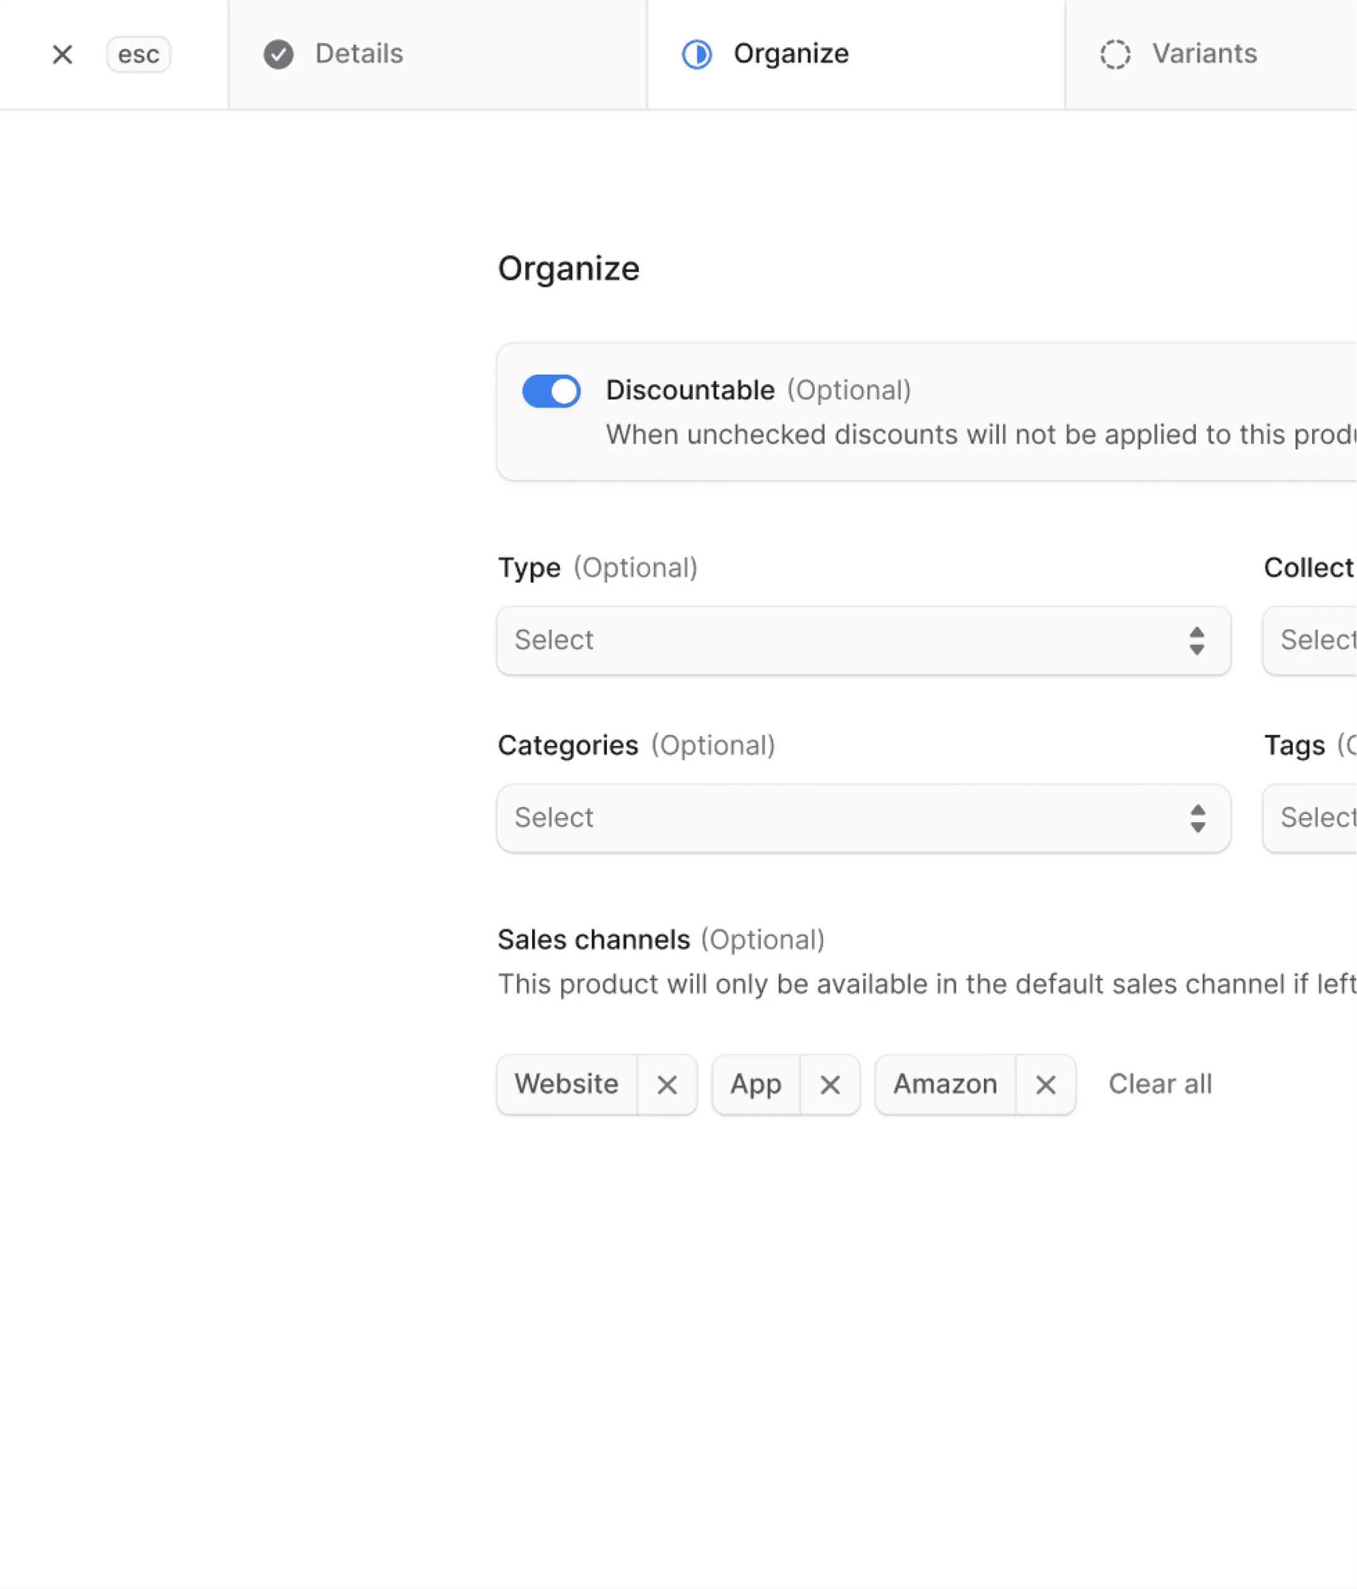This screenshot has width=1357, height=1589.
Task: Click the default sales channel help text
Action: (x=927, y=985)
